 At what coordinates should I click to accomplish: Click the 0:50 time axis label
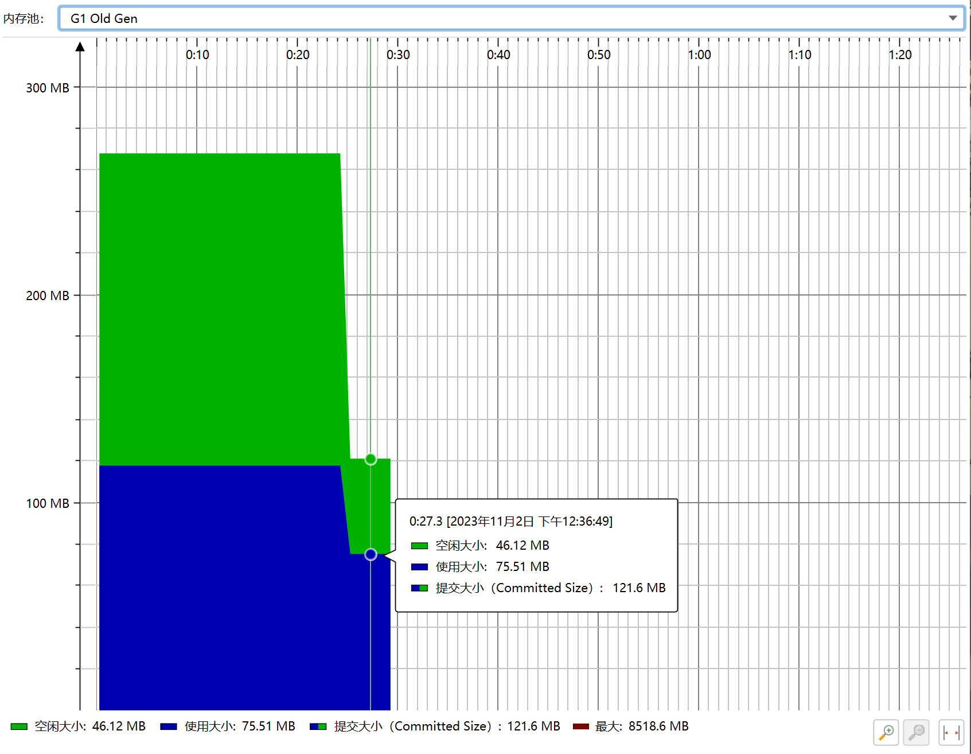point(599,55)
